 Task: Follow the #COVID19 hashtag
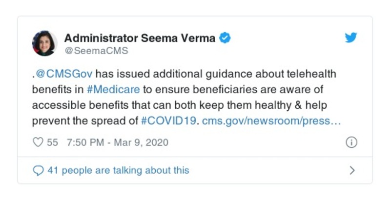[x=169, y=121]
